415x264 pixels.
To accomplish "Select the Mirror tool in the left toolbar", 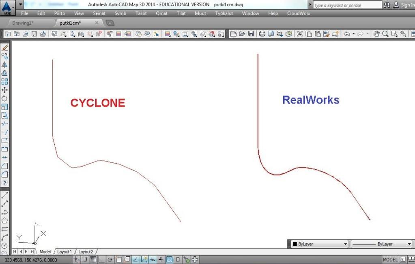I will (x=4, y=64).
